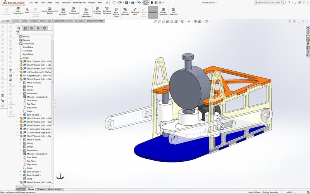Activate the Move Component tool

pos(74,11)
